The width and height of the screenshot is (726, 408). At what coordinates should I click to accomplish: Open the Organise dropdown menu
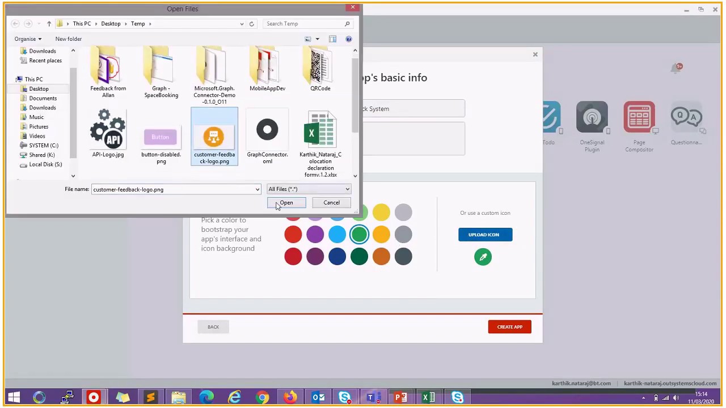28,39
